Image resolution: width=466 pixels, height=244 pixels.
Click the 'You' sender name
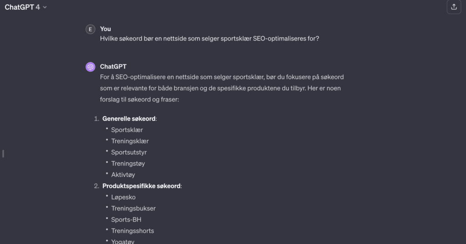(106, 29)
